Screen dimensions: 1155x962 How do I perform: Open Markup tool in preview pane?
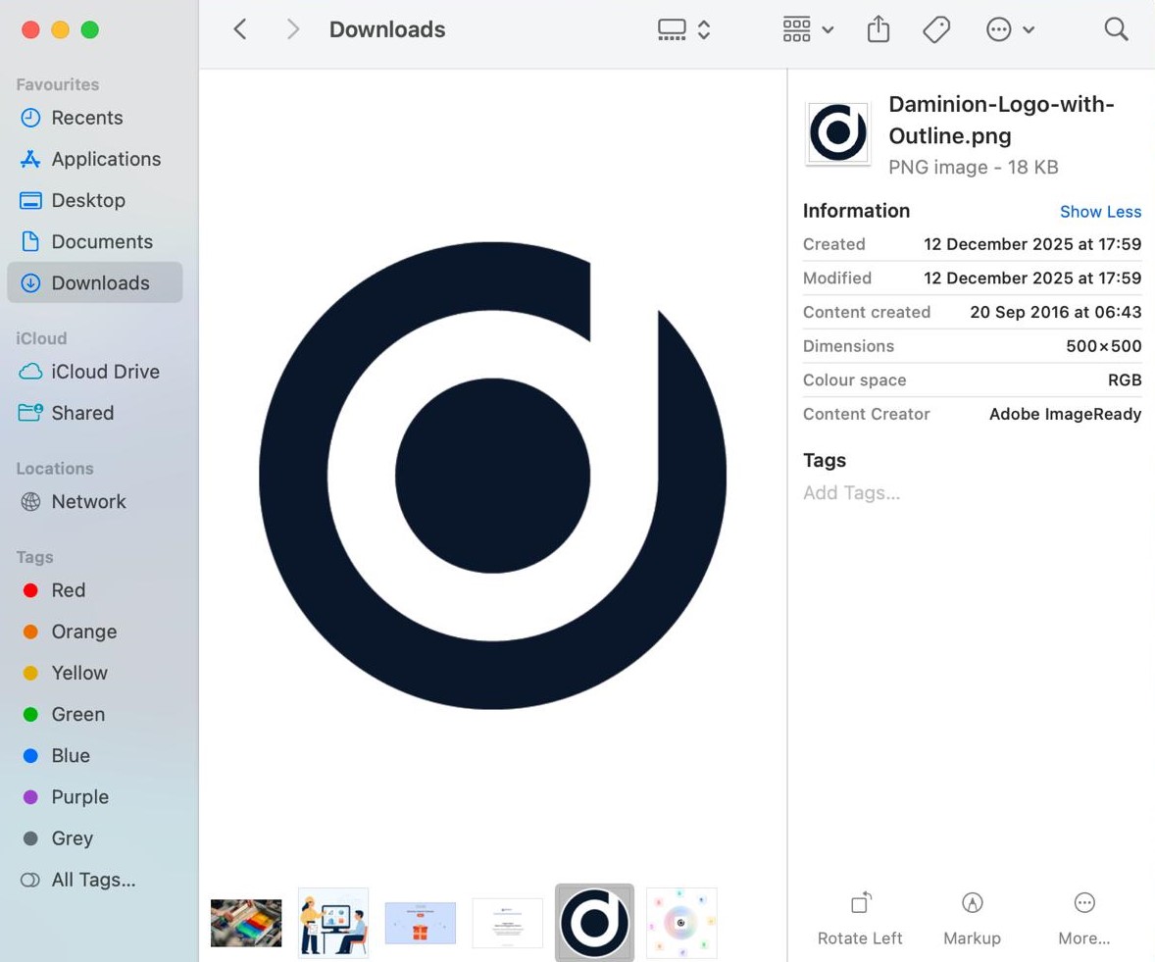(x=972, y=903)
